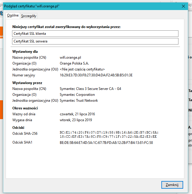Click the common name wifi.orange.pl value

tap(70, 57)
